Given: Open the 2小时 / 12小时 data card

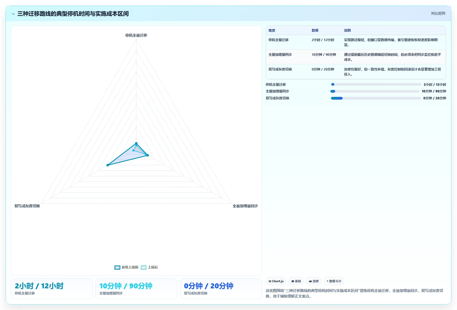Looking at the screenshot, I should click(x=52, y=289).
